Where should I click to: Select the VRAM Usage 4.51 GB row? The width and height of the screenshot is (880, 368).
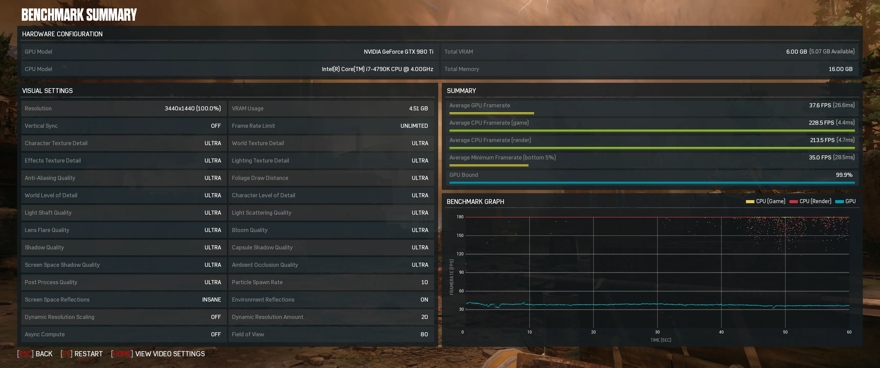coord(331,108)
